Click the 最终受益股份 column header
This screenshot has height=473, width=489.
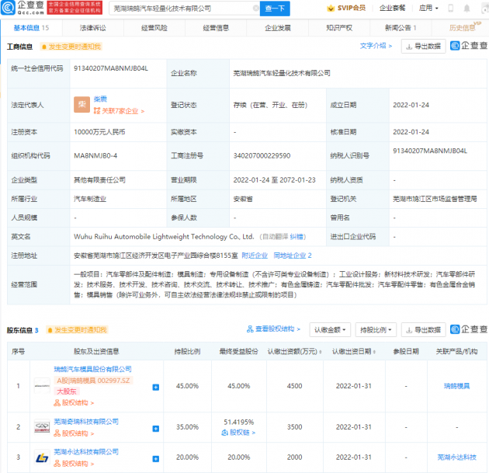[238, 352]
